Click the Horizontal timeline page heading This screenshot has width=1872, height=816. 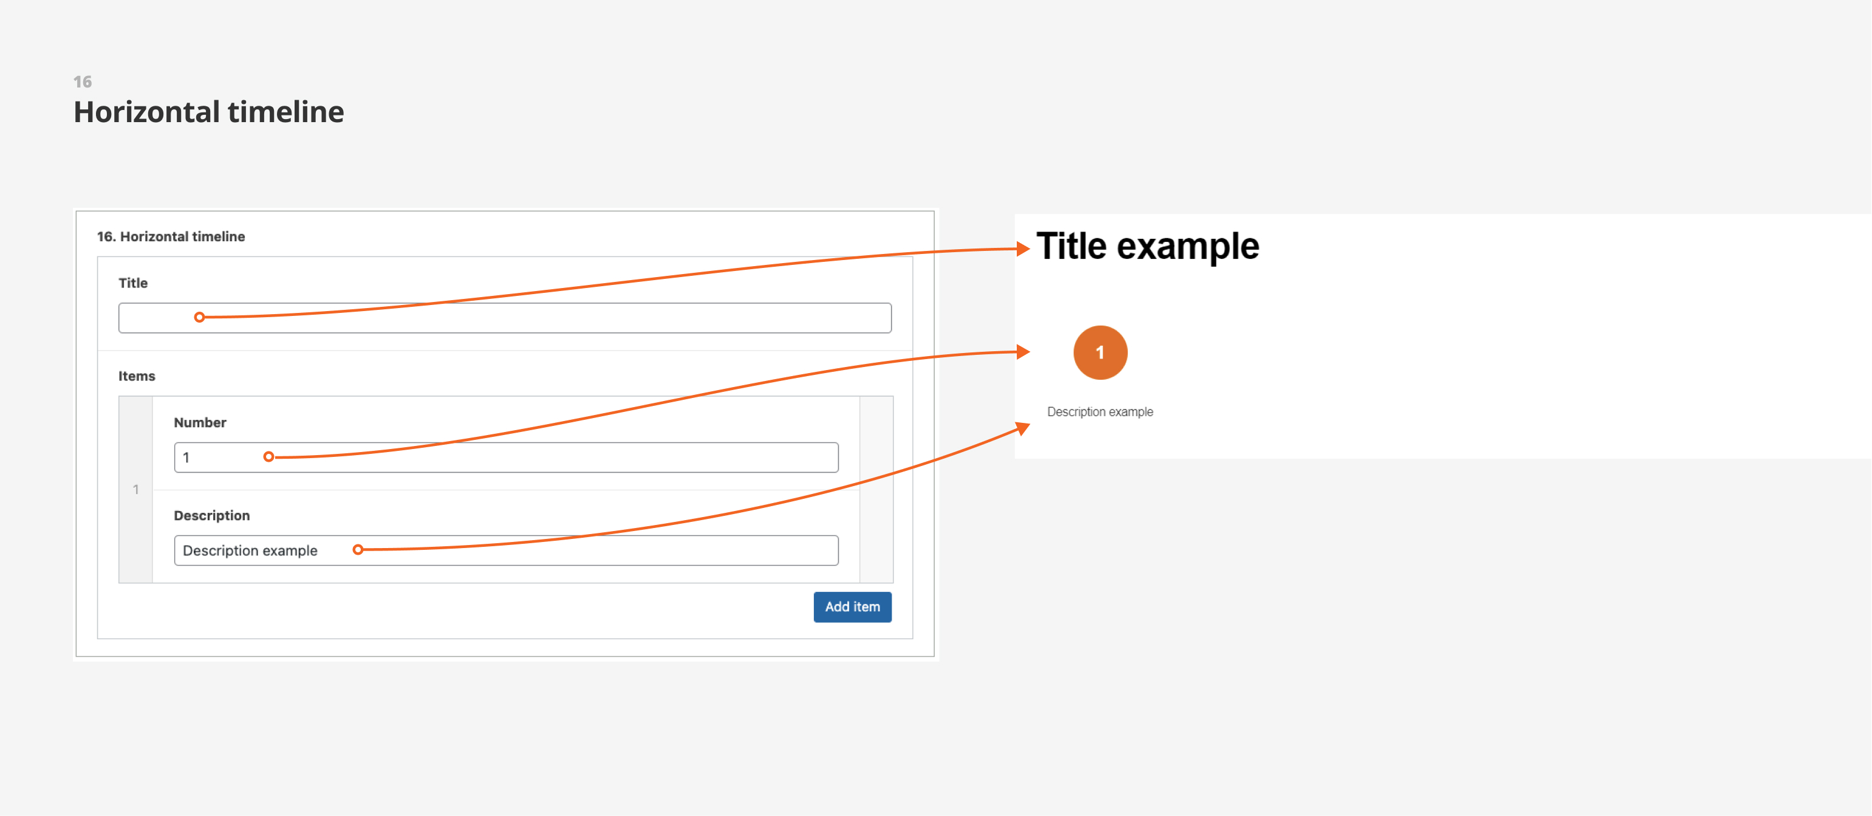click(x=208, y=112)
